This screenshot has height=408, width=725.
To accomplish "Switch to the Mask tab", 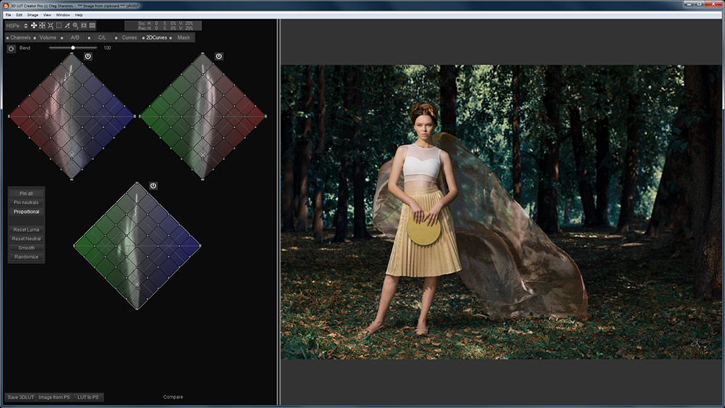I will coord(183,37).
